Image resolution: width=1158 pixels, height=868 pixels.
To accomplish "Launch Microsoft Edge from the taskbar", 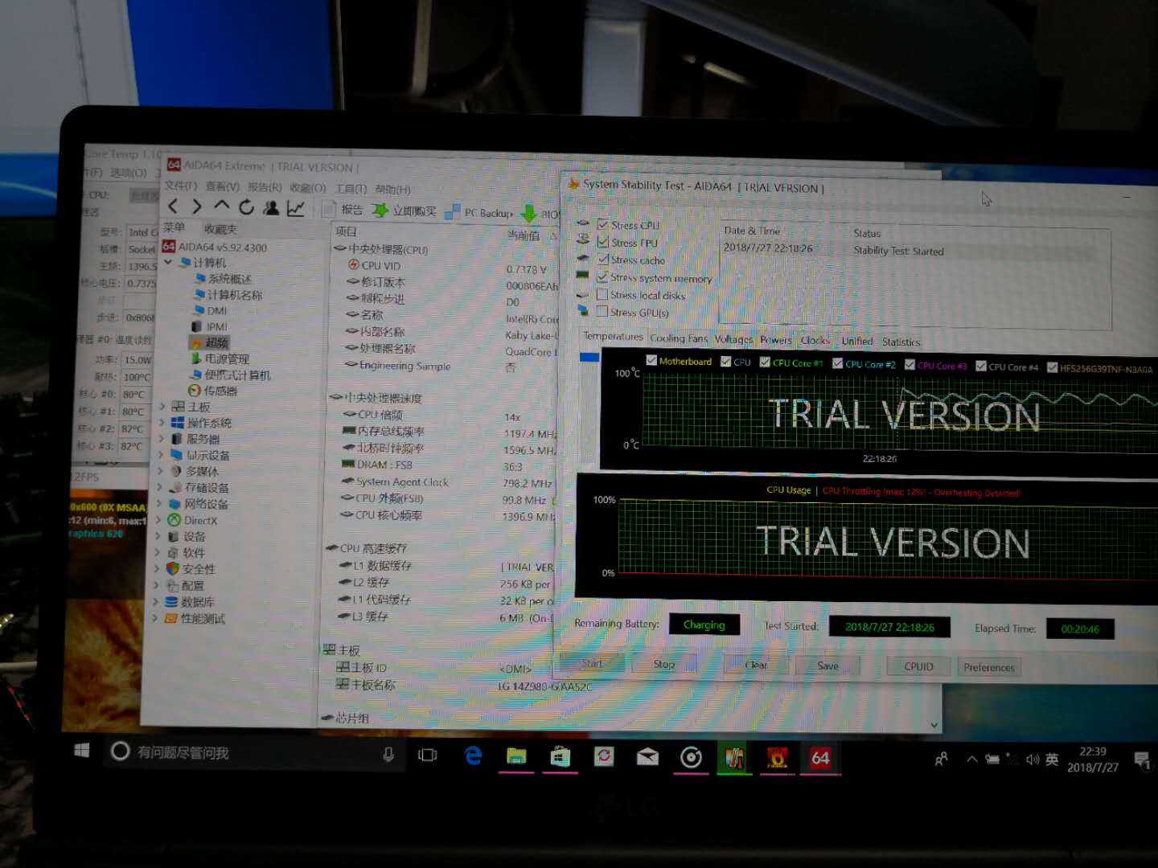I will pos(473,755).
